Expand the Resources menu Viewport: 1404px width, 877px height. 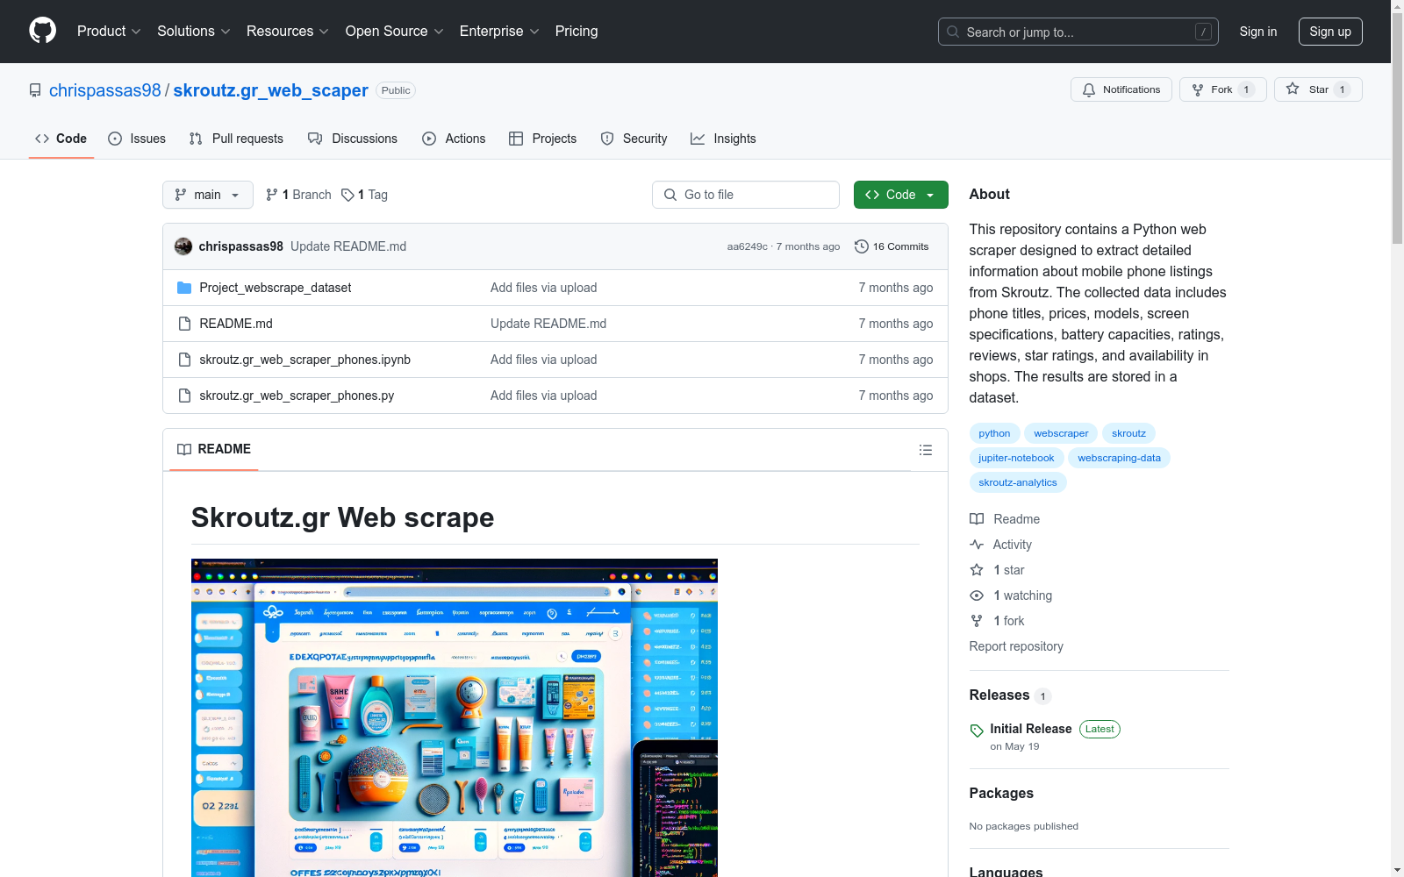pyautogui.click(x=288, y=31)
